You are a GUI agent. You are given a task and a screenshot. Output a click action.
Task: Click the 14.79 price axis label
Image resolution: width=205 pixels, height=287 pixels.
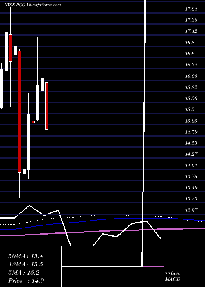(191, 132)
